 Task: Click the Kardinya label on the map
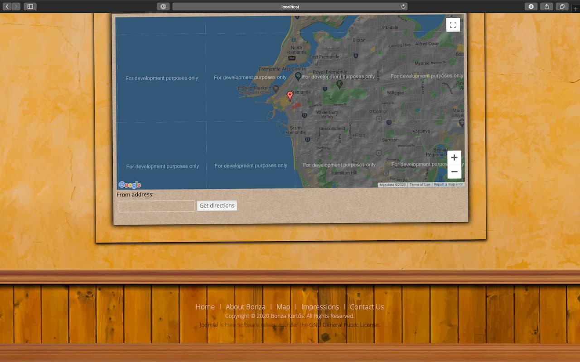click(x=421, y=132)
